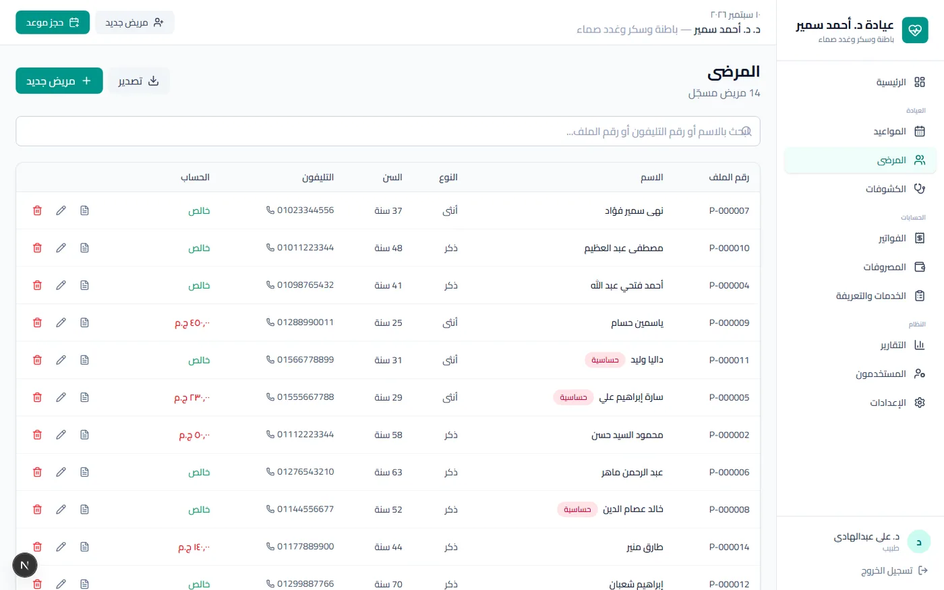The height and width of the screenshot is (590, 944).
Task: Open الإعدادات settings item
Action: coord(860,403)
